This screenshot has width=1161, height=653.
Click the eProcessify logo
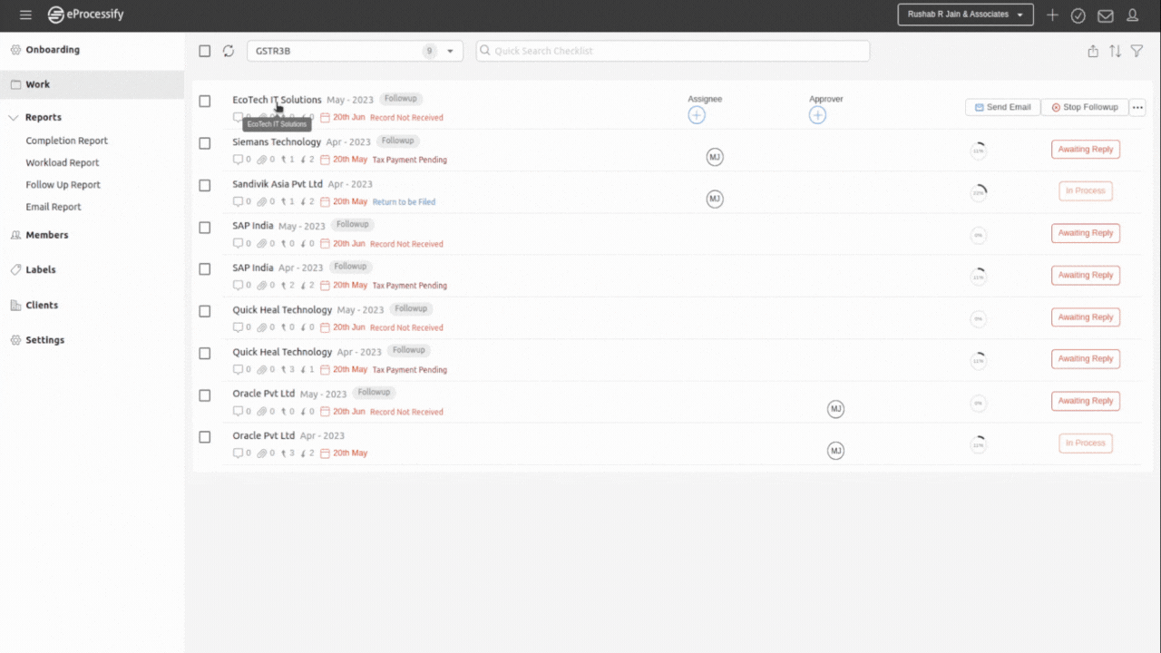(85, 15)
